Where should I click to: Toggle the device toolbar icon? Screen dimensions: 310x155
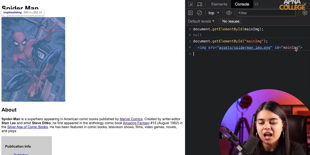199,4
